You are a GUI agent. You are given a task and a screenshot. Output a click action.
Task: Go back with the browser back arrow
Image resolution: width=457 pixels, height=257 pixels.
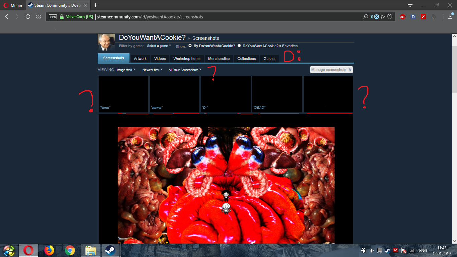7,17
